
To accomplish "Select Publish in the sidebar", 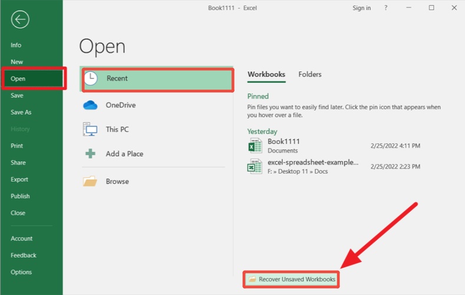I will pos(20,196).
